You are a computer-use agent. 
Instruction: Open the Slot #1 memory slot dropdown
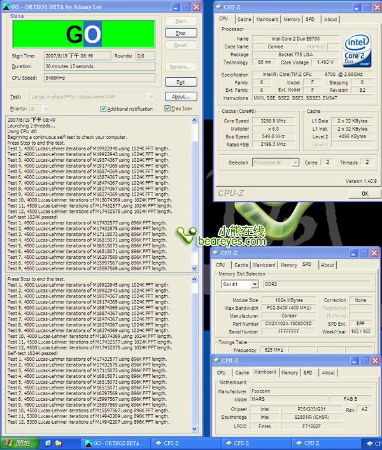255,284
